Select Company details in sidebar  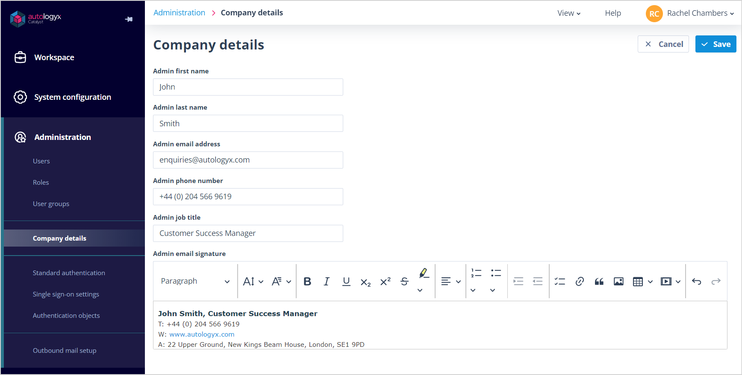(74, 238)
